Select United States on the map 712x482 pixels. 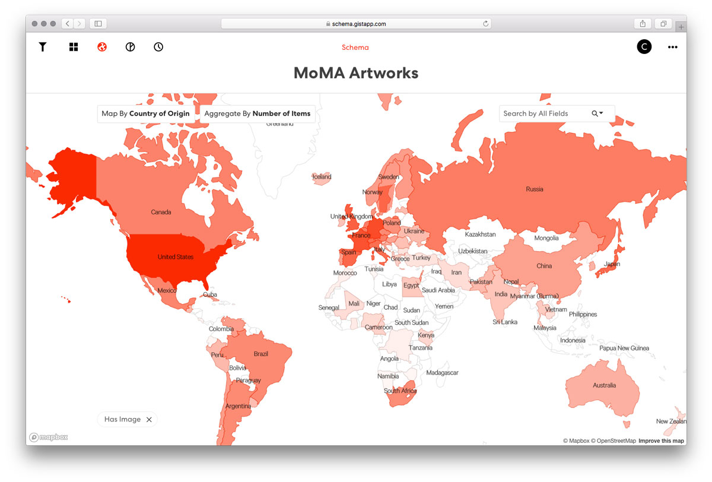pos(176,257)
